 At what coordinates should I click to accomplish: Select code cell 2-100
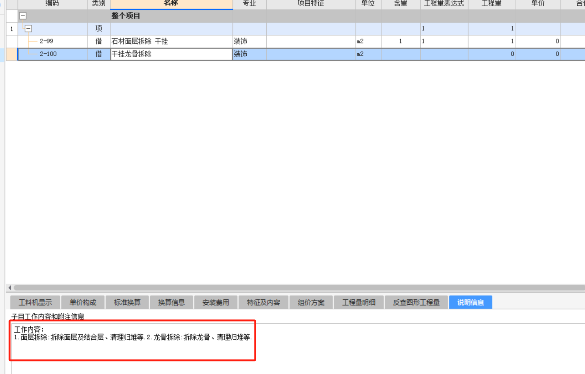[52, 54]
